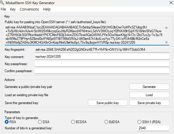Click the 'Key passphrase:' label

pyautogui.click(x=16, y=64)
